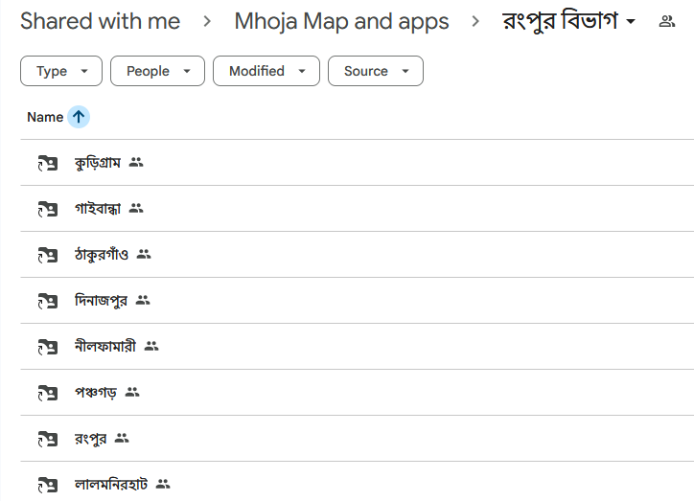Click the folder icon beside পঞ্চগড়
Screen dimensions: 694x501
coord(48,393)
